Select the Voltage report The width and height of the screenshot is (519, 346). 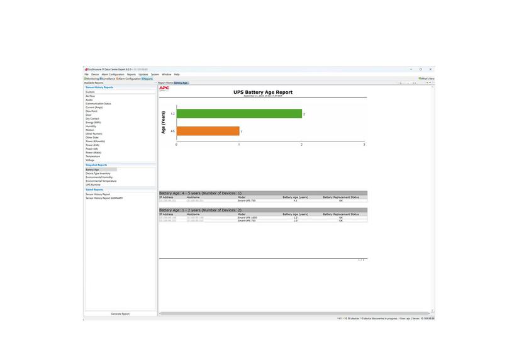coord(90,160)
